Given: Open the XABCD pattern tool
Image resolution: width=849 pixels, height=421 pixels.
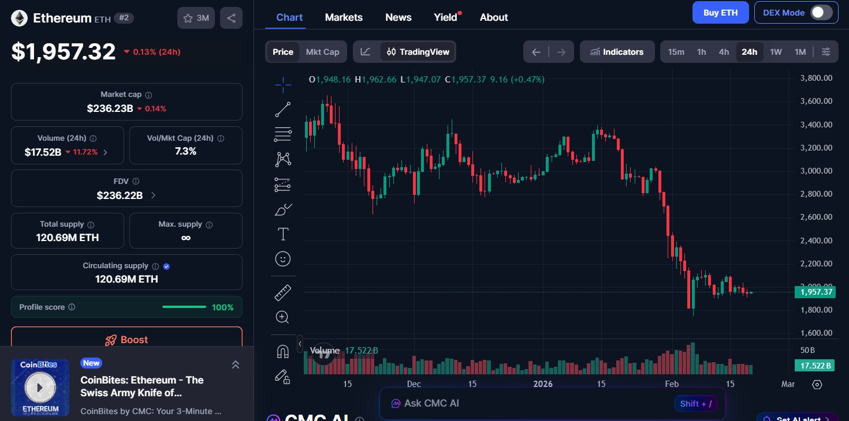Looking at the screenshot, I should tap(282, 159).
